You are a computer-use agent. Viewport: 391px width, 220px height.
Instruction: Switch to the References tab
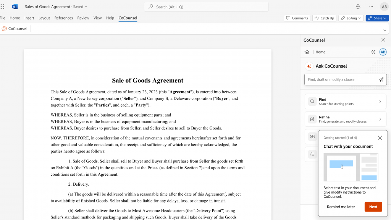tap(63, 18)
